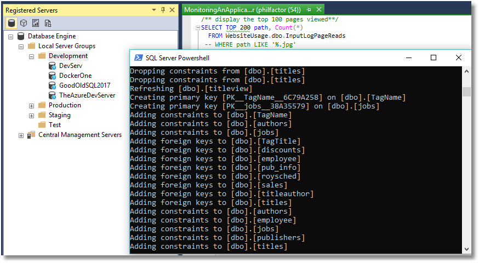Select the Test folder
479x263 pixels.
click(x=55, y=125)
